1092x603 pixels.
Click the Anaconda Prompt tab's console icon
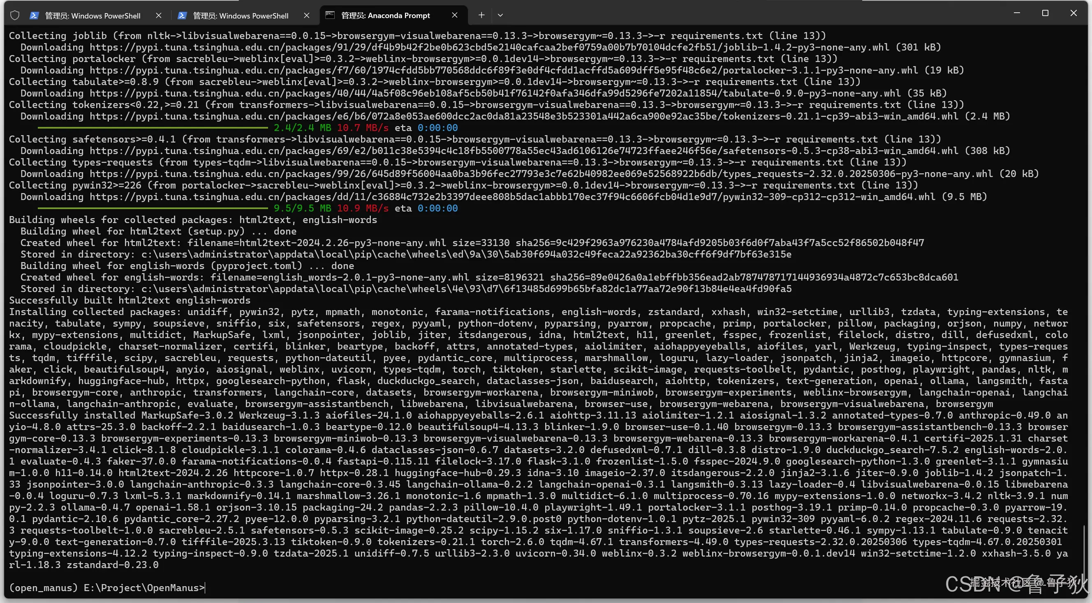[x=330, y=15]
